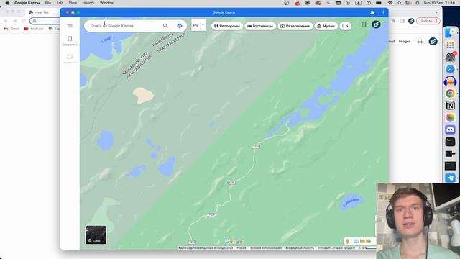This screenshot has height=259, width=460.
Task: Open imagery strip next to pegman
Action: tap(362, 241)
